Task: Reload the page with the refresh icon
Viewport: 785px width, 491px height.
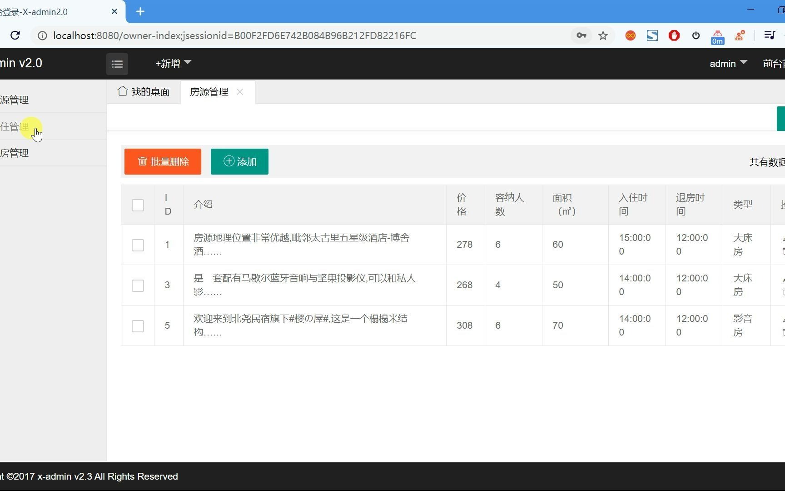Action: [15, 35]
